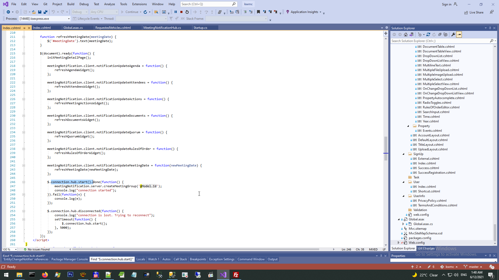Screen dimensions: 499x280
Task: Click the Stop Debugging red square
Action: pyautogui.click(x=181, y=12)
